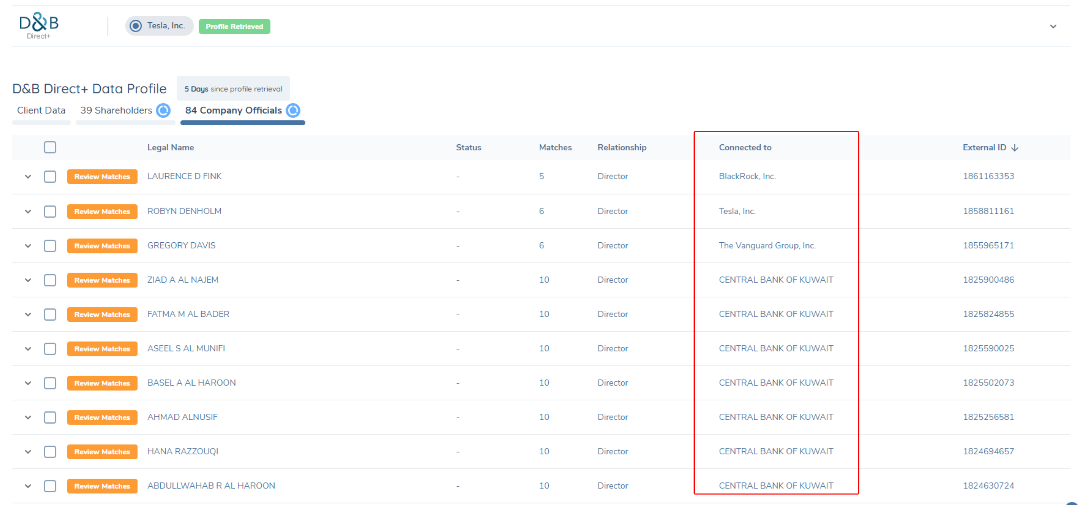Review Matches for FATMA M AL BADER
This screenshot has width=1081, height=505.
(102, 314)
